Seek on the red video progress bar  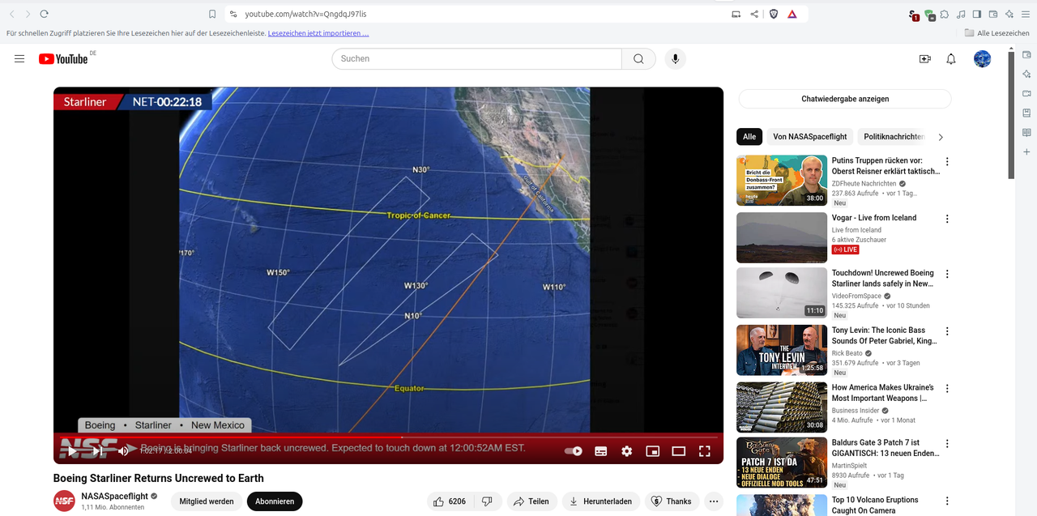pos(388,437)
